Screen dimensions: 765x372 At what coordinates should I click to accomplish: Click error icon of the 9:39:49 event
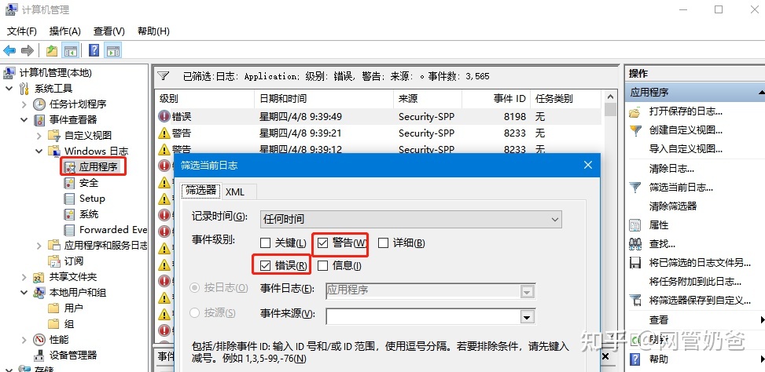tap(164, 116)
